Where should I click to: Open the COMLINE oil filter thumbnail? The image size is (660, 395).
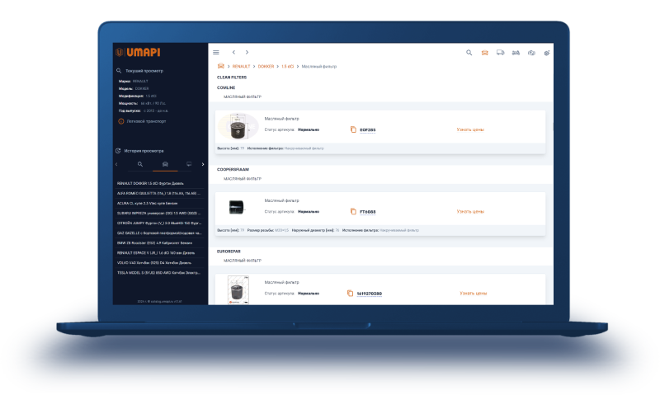click(x=238, y=126)
